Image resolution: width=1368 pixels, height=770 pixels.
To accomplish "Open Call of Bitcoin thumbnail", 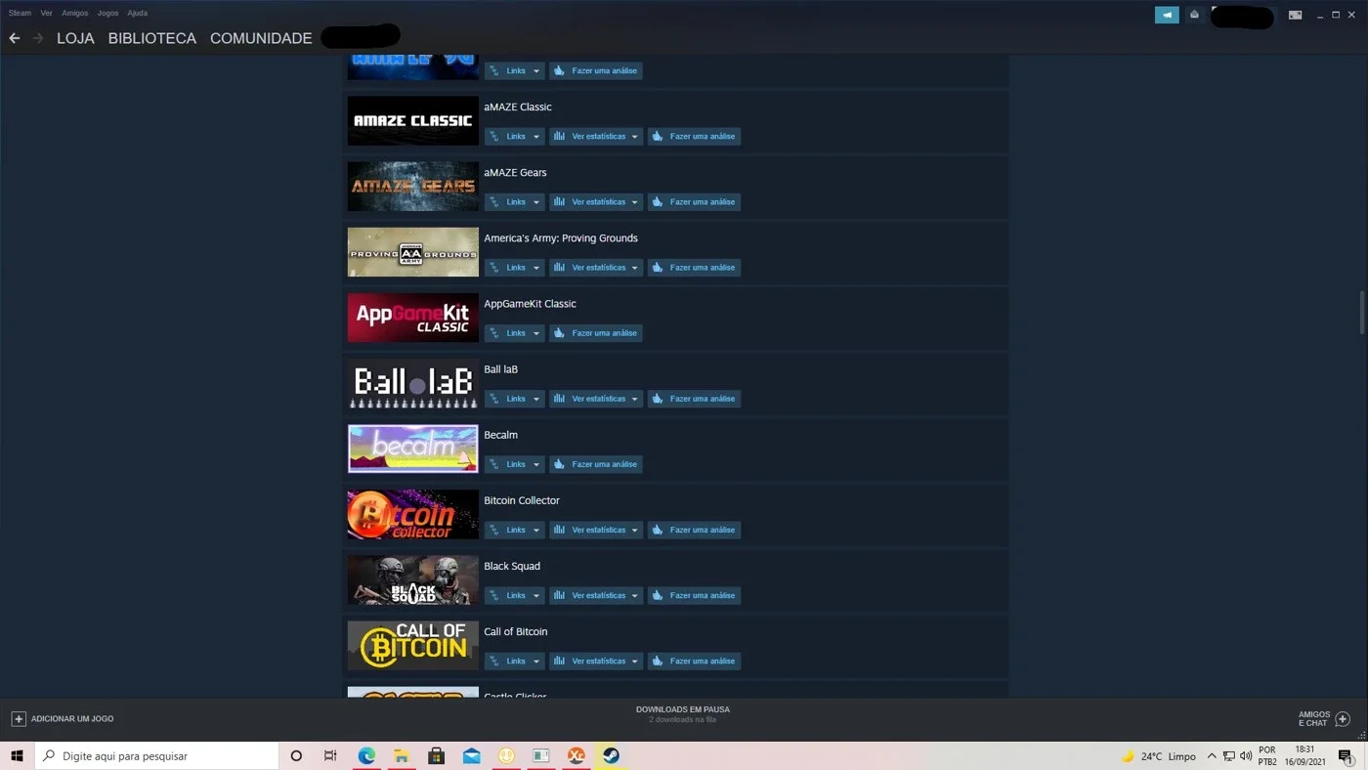I will click(413, 645).
